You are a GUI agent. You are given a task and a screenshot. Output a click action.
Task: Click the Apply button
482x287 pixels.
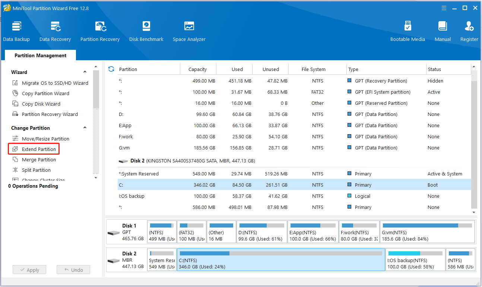[29, 270]
